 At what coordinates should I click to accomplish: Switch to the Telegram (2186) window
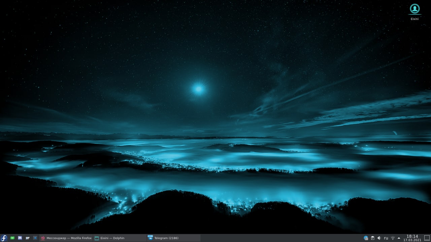pyautogui.click(x=173, y=238)
